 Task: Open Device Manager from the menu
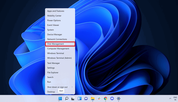[60, 35]
